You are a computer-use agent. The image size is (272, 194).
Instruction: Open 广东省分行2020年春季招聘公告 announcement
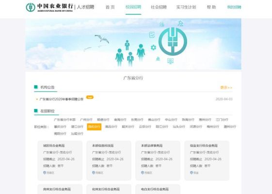click(62, 99)
